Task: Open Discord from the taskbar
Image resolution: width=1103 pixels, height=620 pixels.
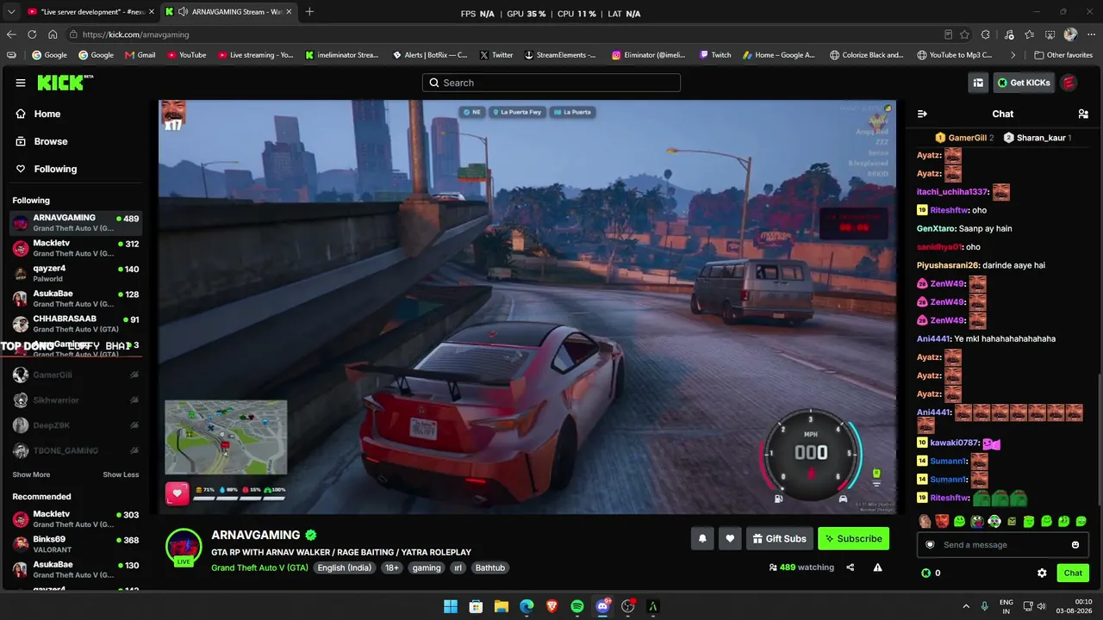Action: (602, 606)
